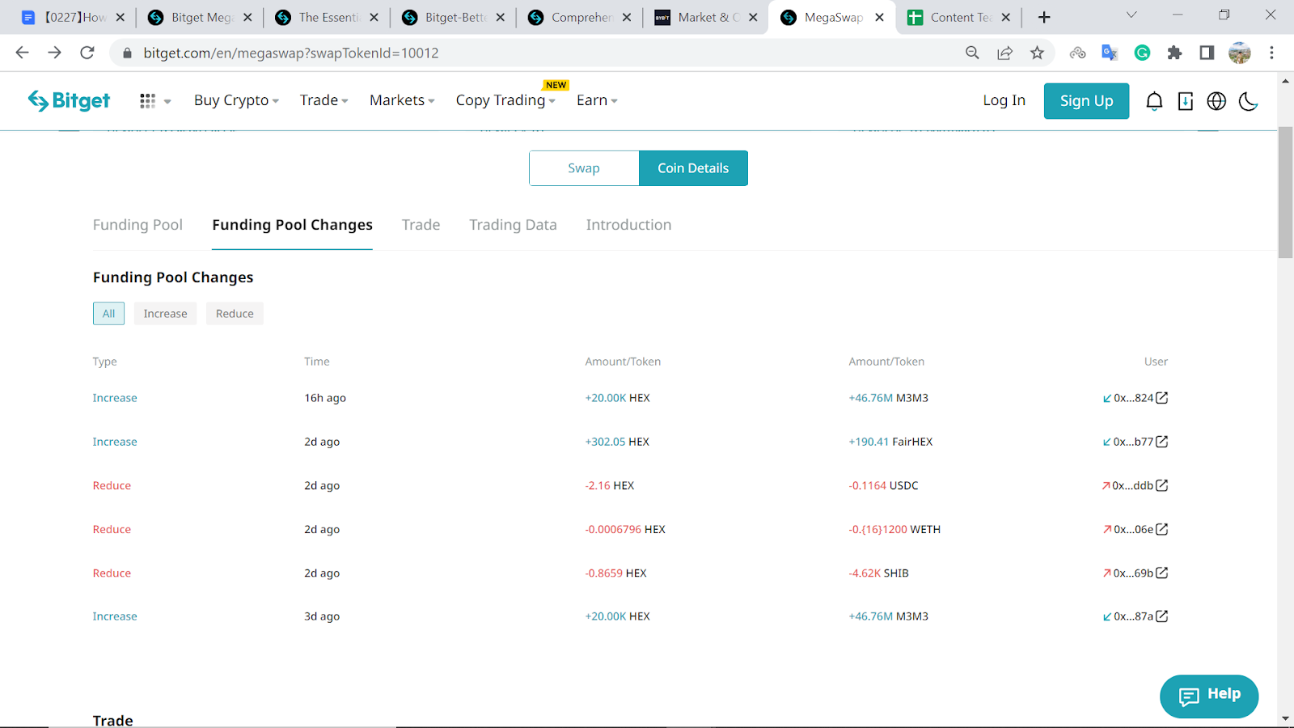Click the Bitget logo
This screenshot has width=1294, height=728.
click(69, 100)
